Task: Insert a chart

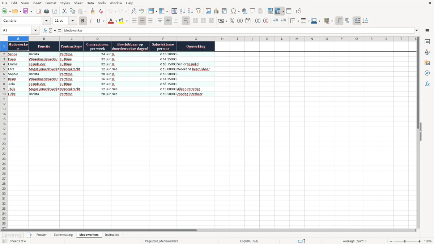Action: pos(216,11)
